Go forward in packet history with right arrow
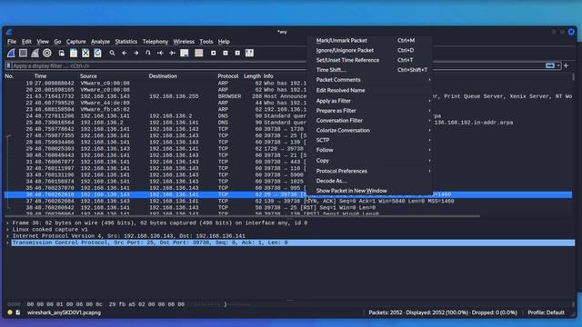The width and height of the screenshot is (582, 327). tap(135, 53)
